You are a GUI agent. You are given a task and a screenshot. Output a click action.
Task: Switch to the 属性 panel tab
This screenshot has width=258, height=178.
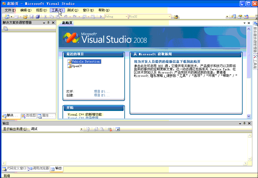[46, 116]
